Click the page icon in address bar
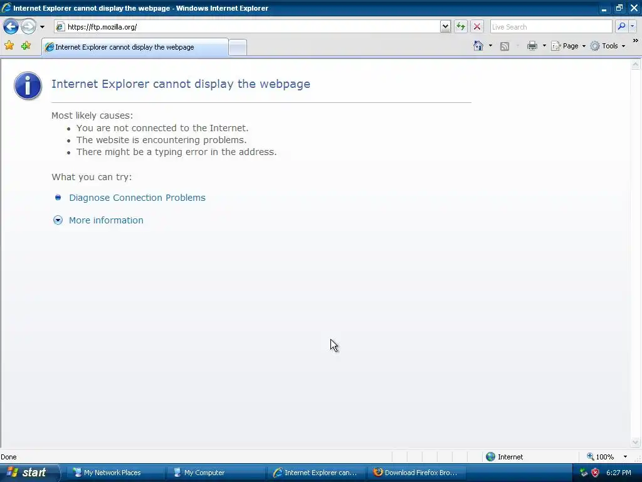642x482 pixels. tap(60, 26)
